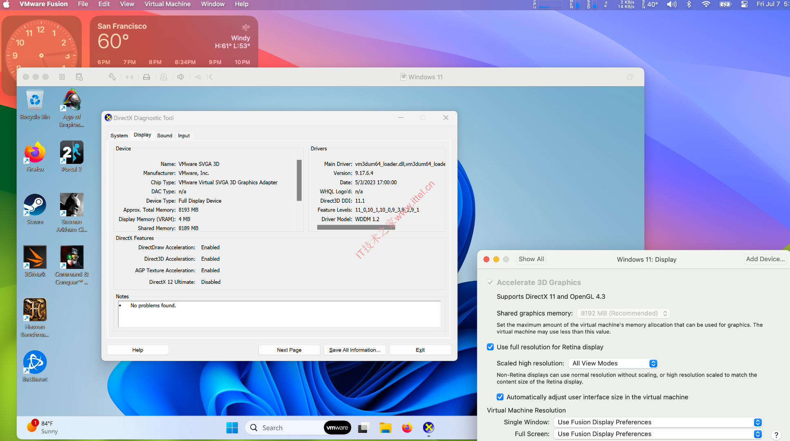The width and height of the screenshot is (790, 441).
Task: Click the Firefox icon in the taskbar
Action: 407,428
